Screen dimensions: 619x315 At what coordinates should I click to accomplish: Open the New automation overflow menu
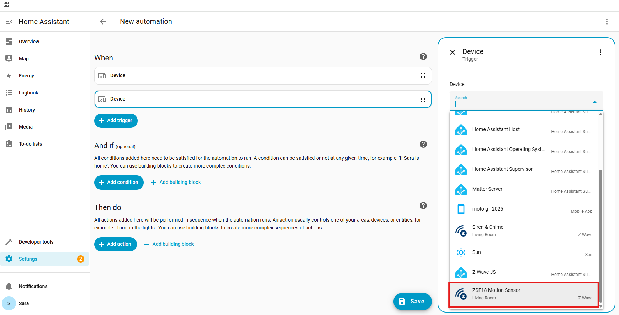coord(607,22)
